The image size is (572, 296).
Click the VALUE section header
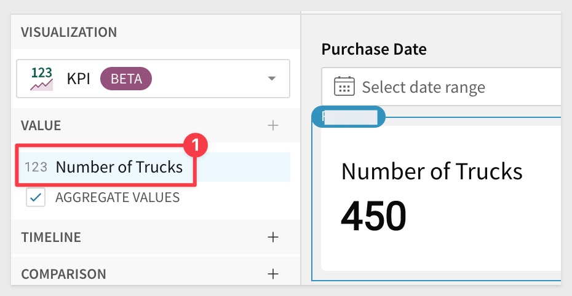pyautogui.click(x=41, y=126)
